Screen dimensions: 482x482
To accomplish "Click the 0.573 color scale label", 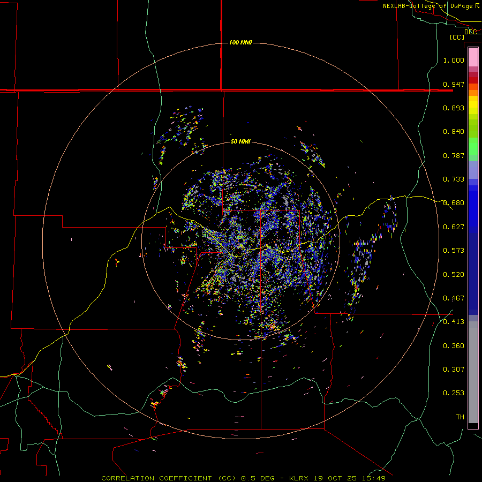I will (x=454, y=251).
